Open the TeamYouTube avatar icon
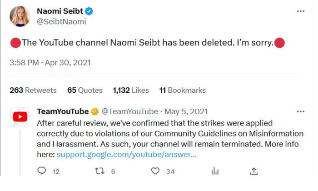Image resolution: width=318 pixels, height=191 pixels. pos(20,117)
